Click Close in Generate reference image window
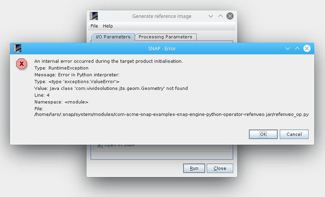The height and width of the screenshot is (197, 325). [219, 168]
